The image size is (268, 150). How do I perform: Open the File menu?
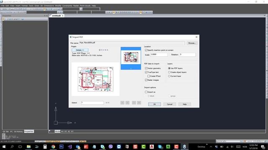[x=3, y=5]
